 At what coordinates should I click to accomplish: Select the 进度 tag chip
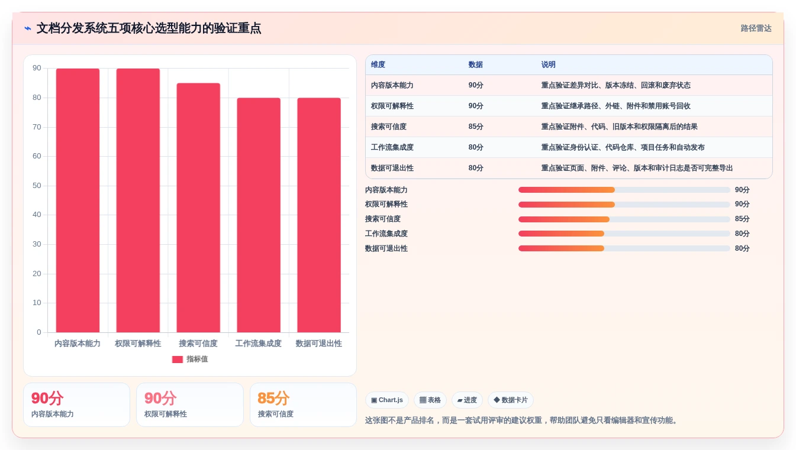[x=467, y=400]
